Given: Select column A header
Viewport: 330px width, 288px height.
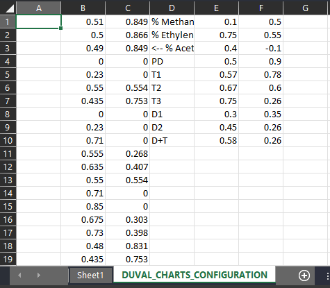Looking at the screenshot, I should click(39, 8).
